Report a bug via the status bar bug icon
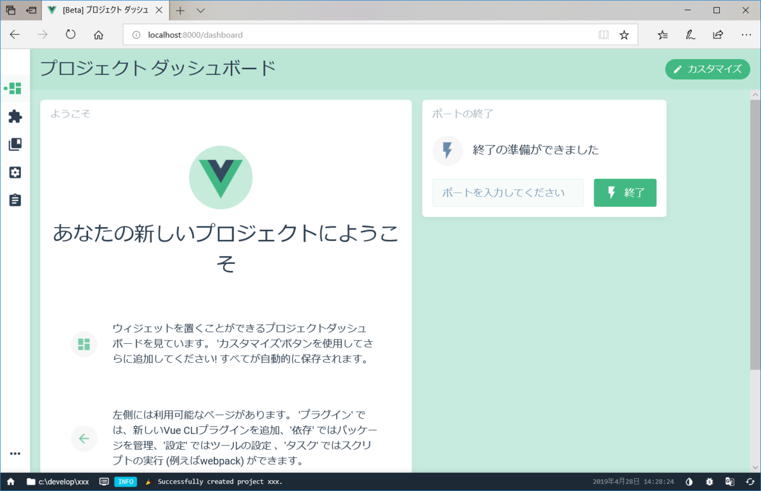The image size is (761, 491). click(x=710, y=481)
